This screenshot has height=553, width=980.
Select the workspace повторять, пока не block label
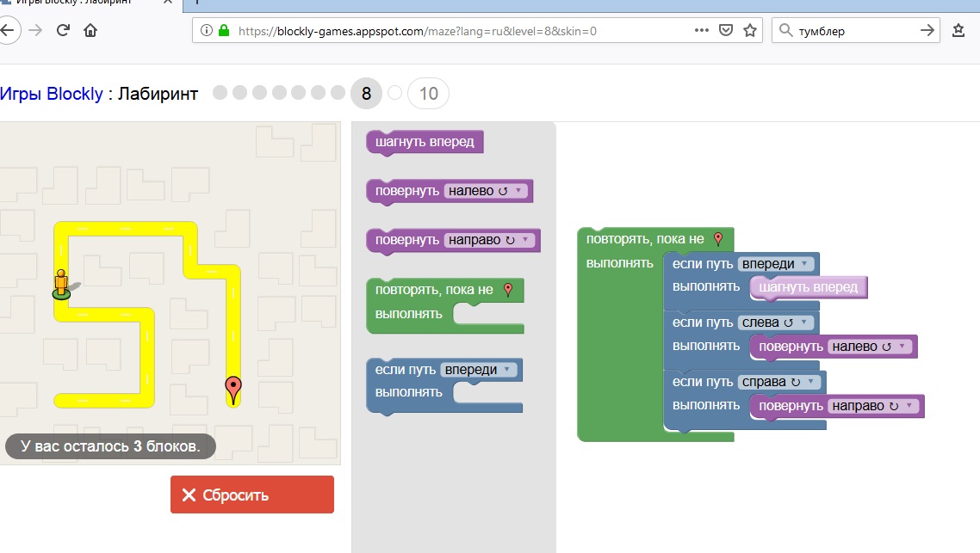645,239
